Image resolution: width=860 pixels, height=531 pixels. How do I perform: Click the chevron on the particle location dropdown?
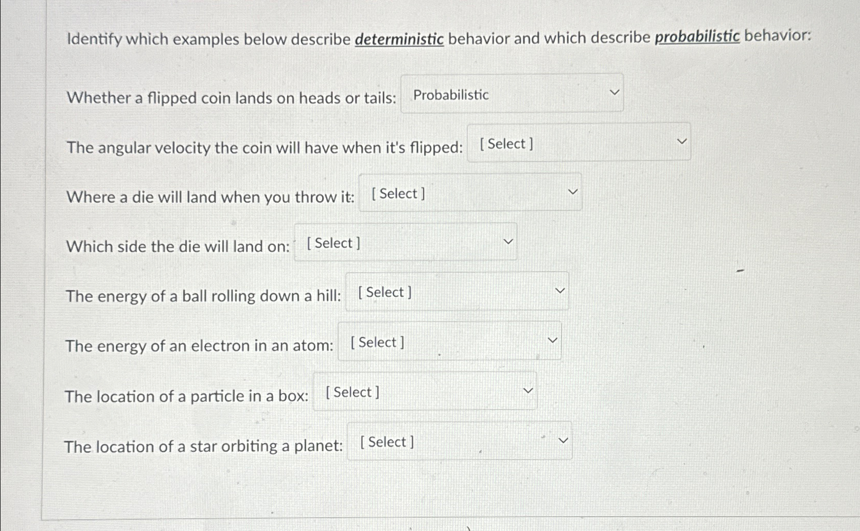pyautogui.click(x=527, y=390)
